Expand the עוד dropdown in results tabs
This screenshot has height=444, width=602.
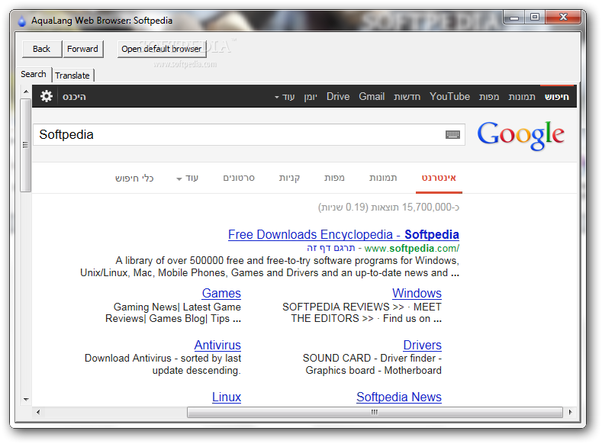pyautogui.click(x=188, y=178)
